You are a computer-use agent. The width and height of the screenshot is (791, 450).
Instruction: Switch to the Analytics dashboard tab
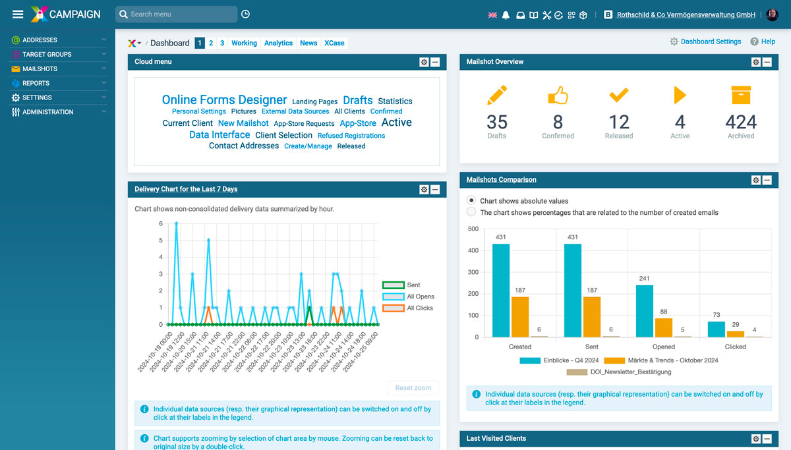278,43
